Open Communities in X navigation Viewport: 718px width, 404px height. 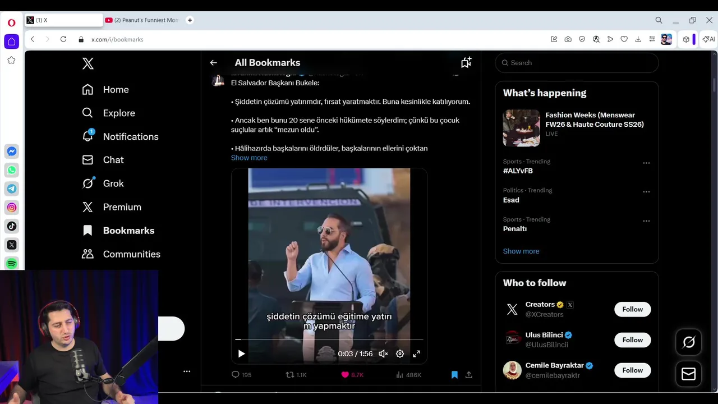coord(121,254)
